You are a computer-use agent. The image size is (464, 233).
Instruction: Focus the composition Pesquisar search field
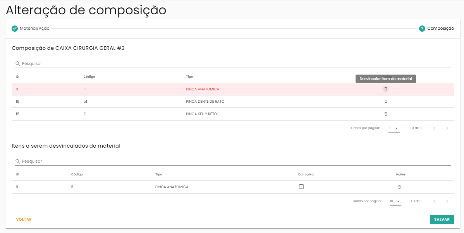(232, 63)
